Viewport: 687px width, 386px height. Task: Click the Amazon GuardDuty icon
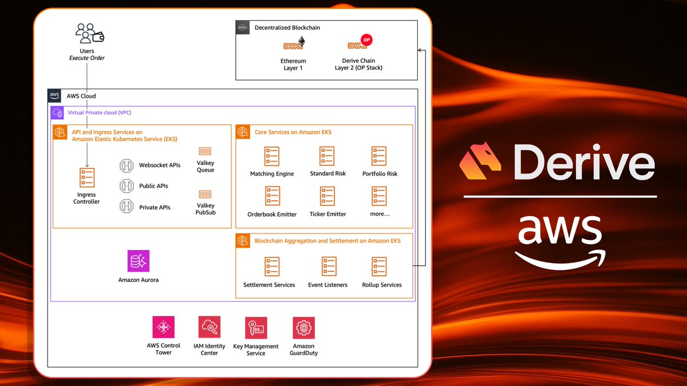tap(303, 328)
